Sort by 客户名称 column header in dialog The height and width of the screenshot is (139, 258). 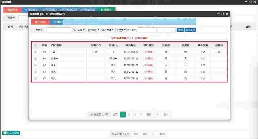point(56,45)
